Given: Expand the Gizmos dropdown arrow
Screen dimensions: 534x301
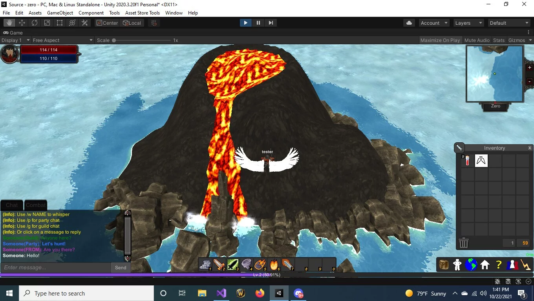Looking at the screenshot, I should click(530, 40).
